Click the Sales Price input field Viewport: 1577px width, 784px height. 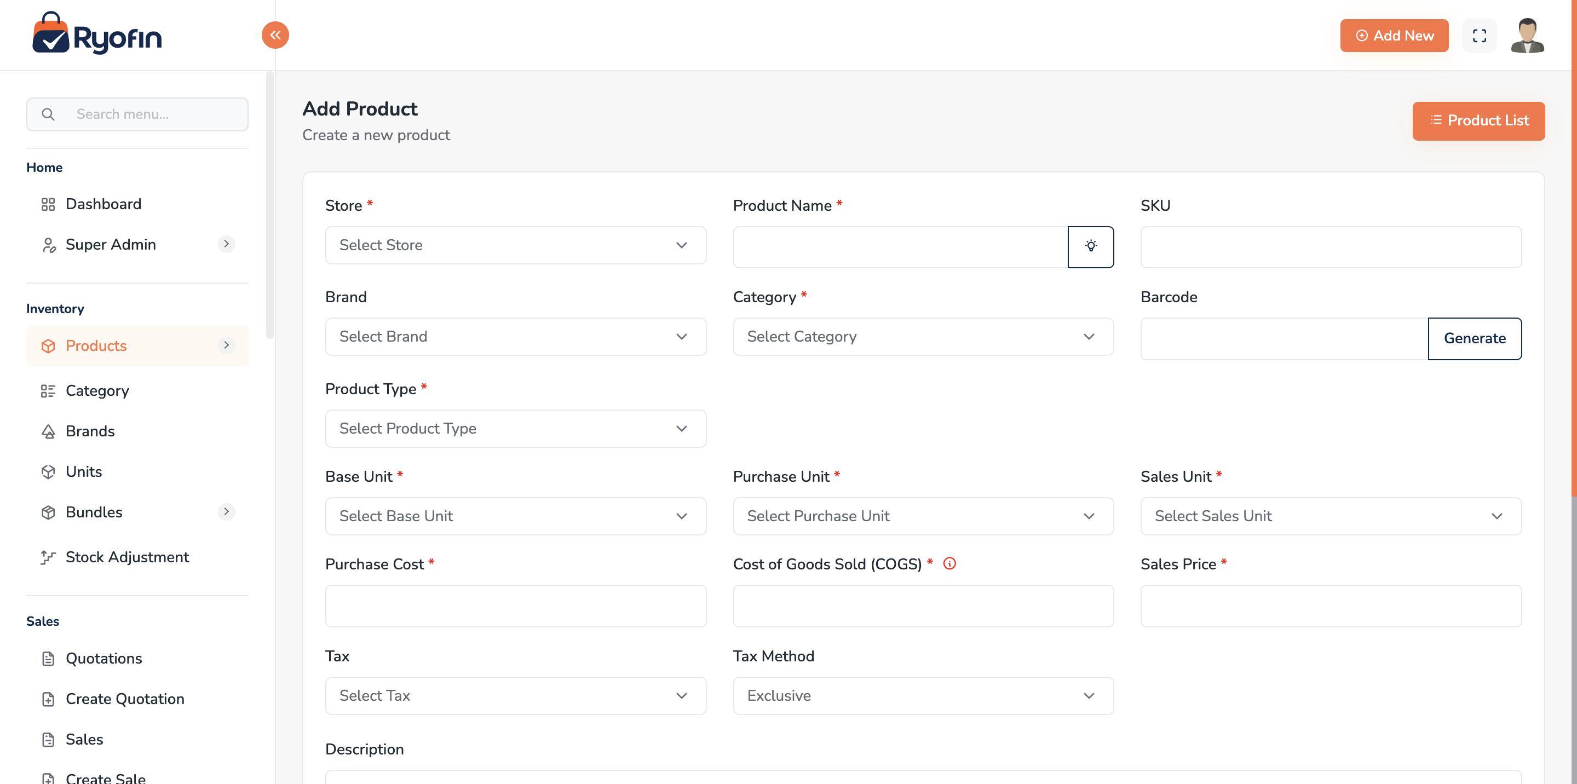[1331, 606]
